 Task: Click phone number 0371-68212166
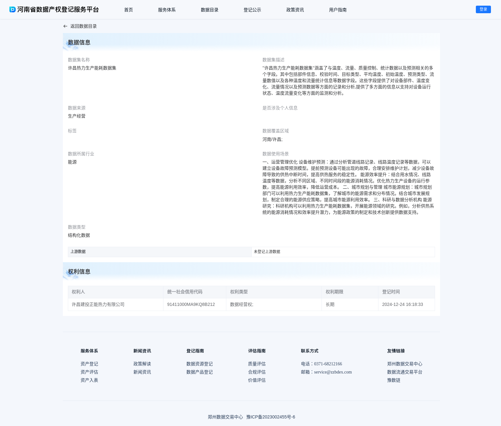[x=328, y=364]
